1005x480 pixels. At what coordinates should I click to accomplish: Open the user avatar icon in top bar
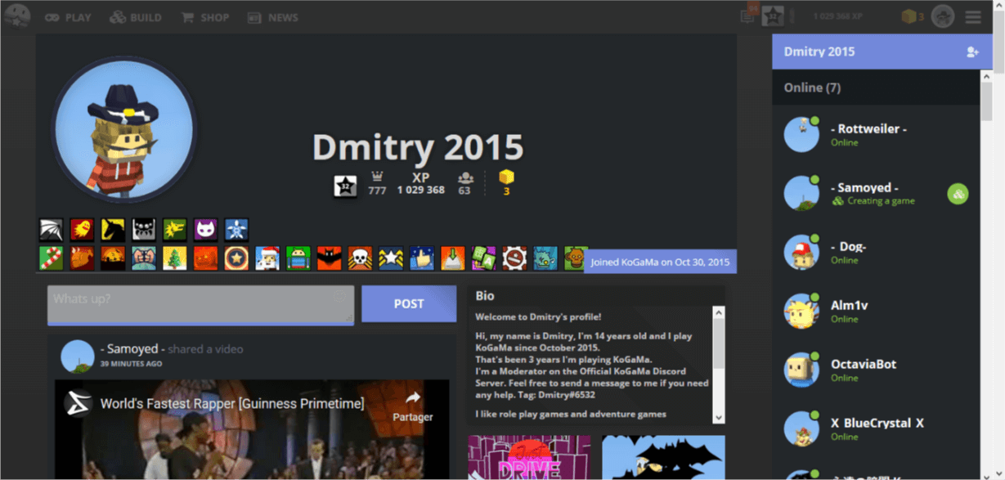(943, 16)
